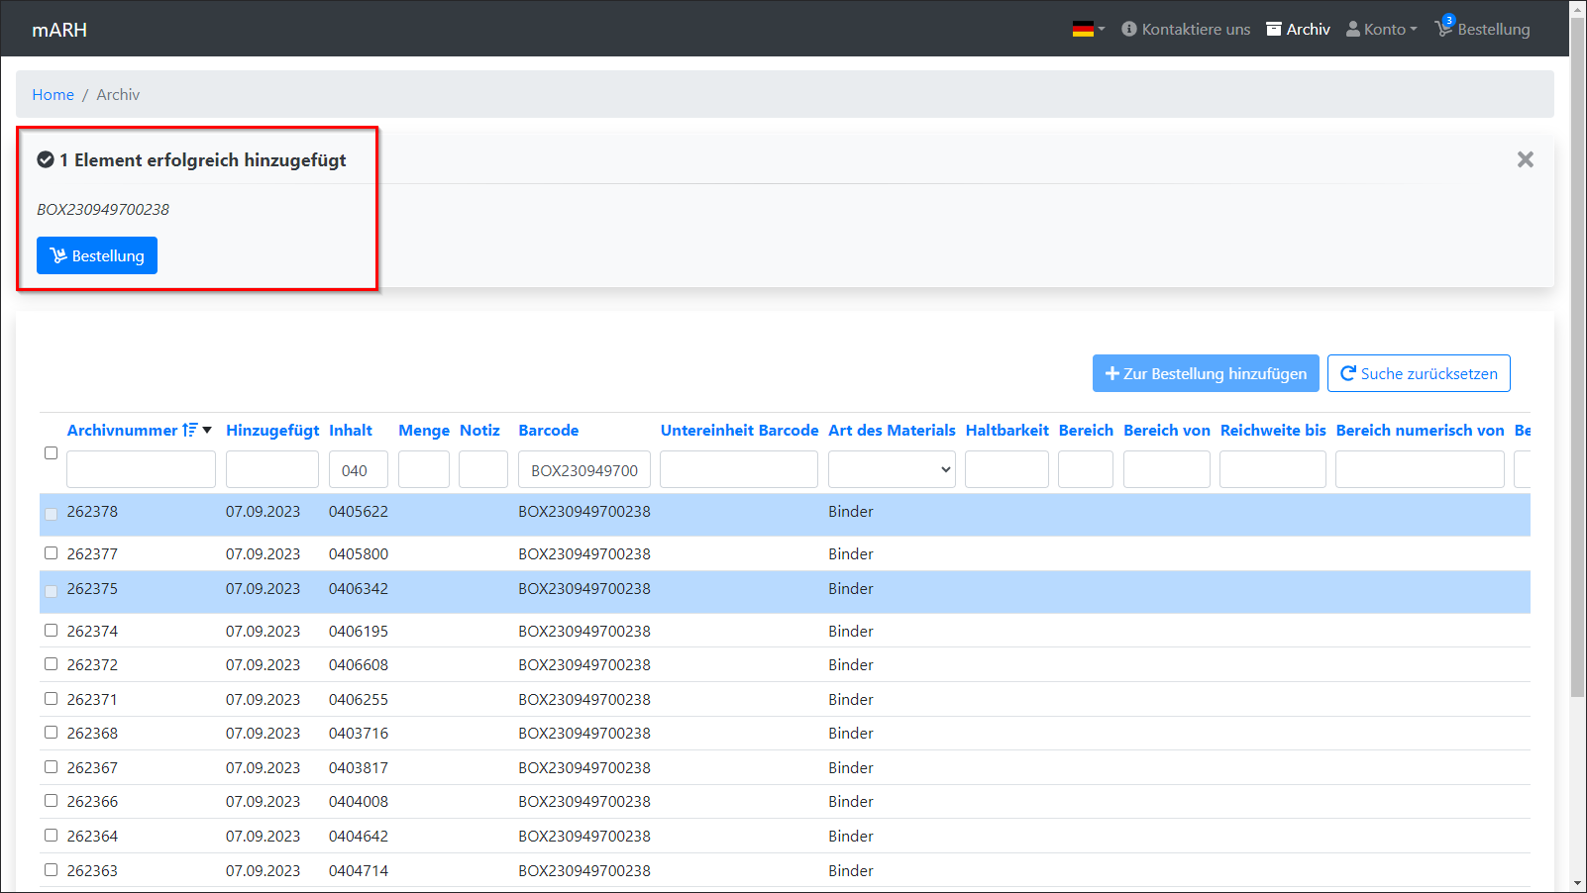Click the shopping cart icon with badge
Screen dimensions: 1587x893
click(1443, 29)
